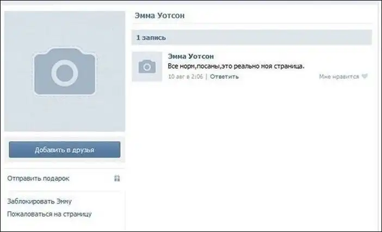This screenshot has height=232, width=382.
Task: Click the Эмма Уотсон page title heading
Action: (159, 15)
